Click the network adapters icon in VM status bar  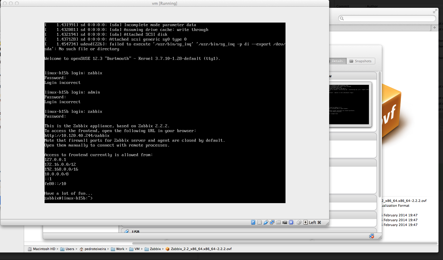pos(272,222)
